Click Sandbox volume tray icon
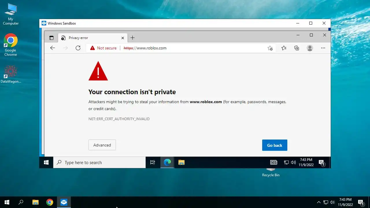 pos(293,162)
